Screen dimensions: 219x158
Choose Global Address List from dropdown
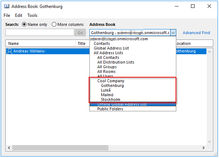tap(111, 48)
